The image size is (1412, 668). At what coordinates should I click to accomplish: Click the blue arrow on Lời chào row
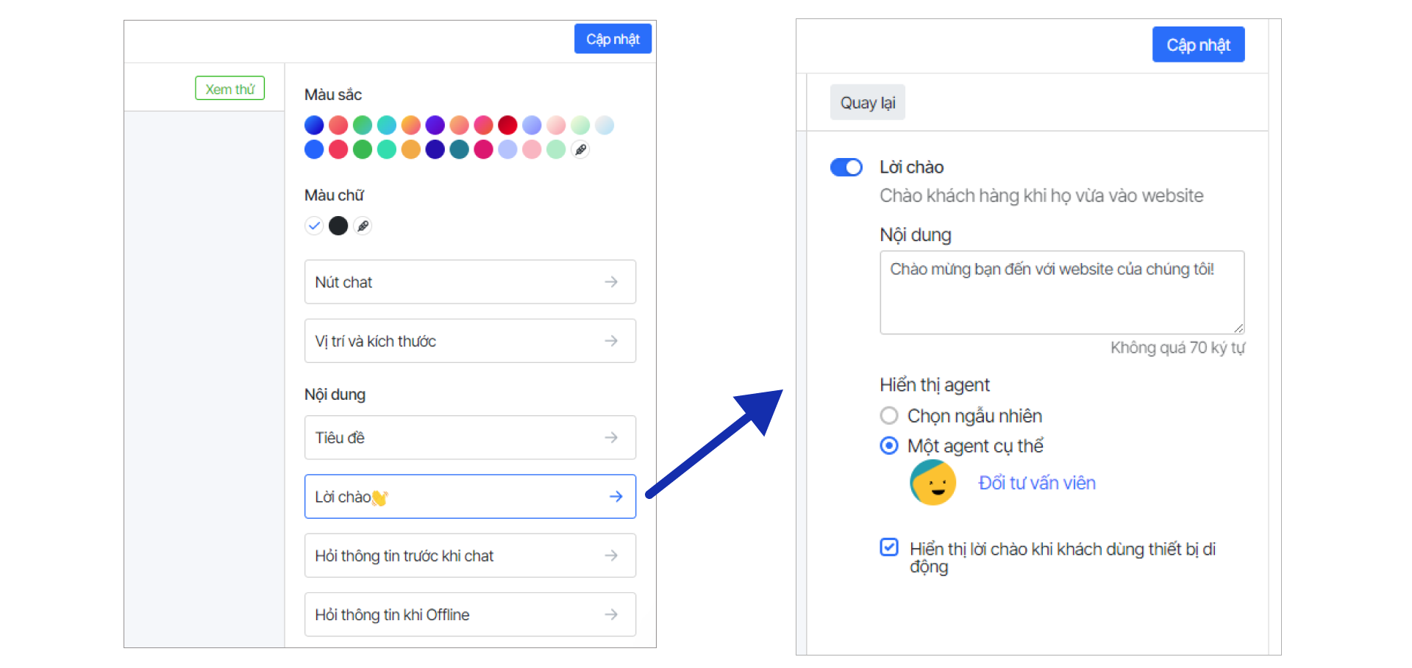pos(616,497)
